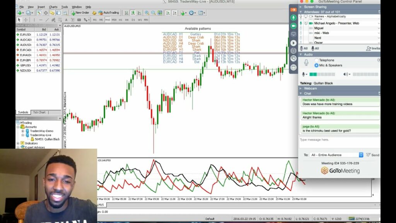Click Send in chat panel
Image resolution: width=396 pixels, height=223 pixels.
(x=373, y=155)
